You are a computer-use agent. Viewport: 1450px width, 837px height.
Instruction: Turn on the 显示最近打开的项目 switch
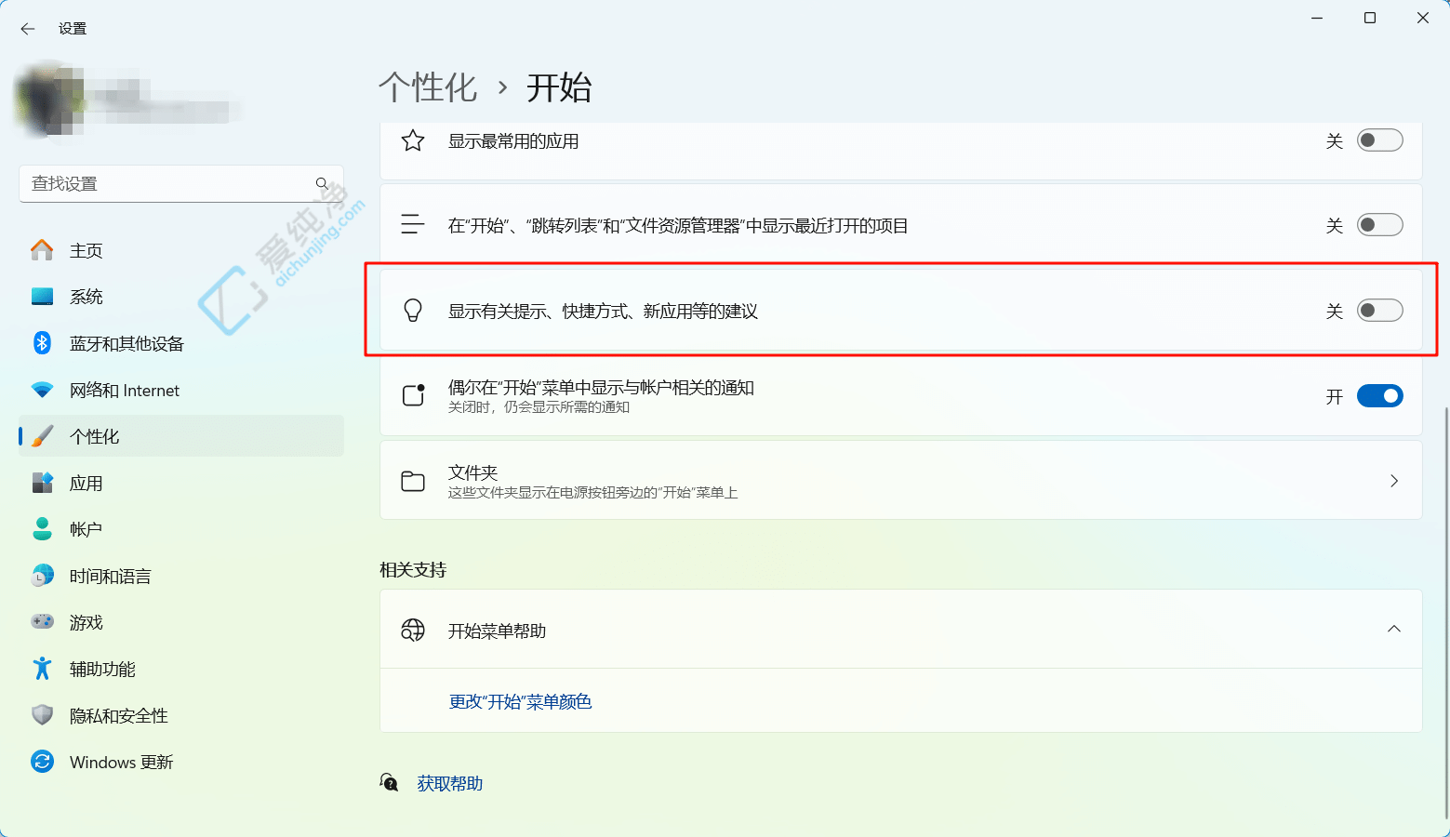click(x=1380, y=224)
